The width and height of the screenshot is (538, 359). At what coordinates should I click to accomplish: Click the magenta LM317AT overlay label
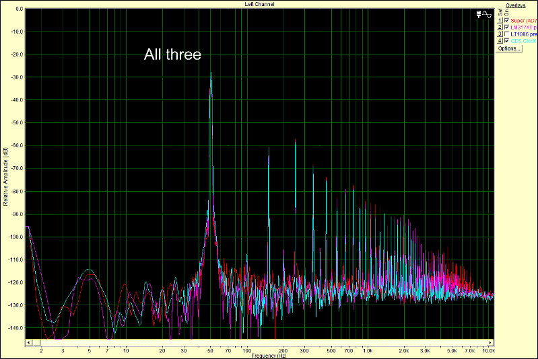(524, 28)
